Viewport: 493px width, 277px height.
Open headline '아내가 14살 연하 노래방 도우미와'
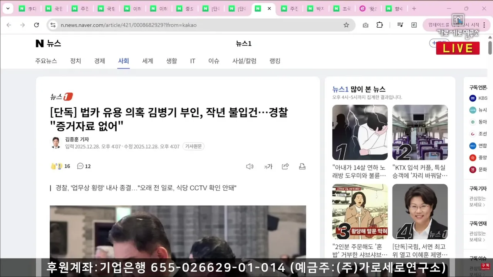[x=359, y=172]
